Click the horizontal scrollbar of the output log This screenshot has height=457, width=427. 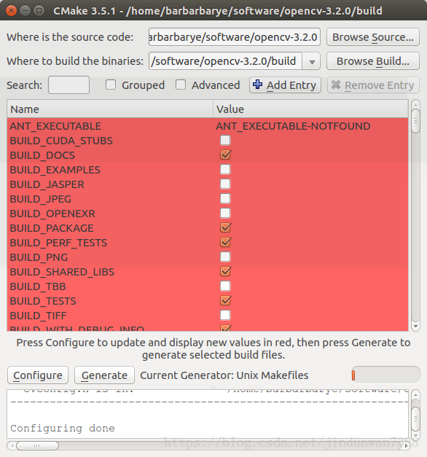coord(208,445)
